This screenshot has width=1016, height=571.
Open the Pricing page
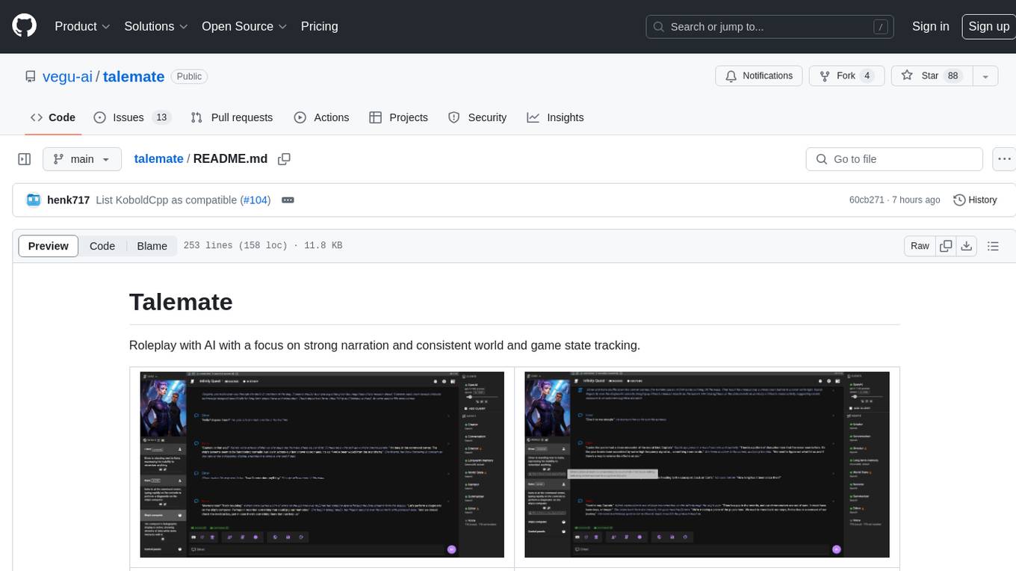(319, 26)
